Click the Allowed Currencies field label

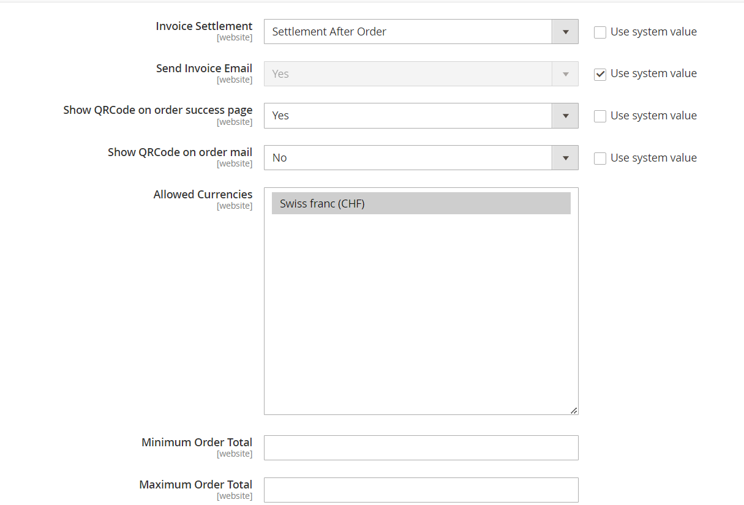(203, 194)
